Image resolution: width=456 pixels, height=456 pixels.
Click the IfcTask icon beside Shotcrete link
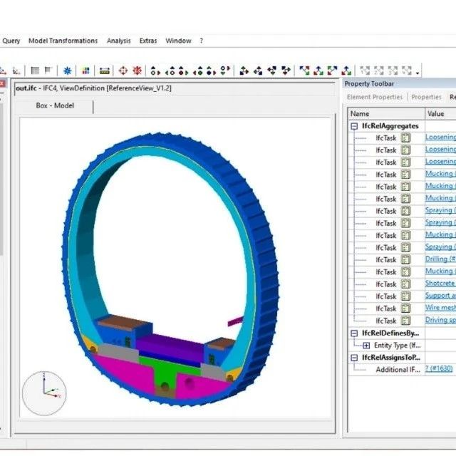(x=405, y=284)
